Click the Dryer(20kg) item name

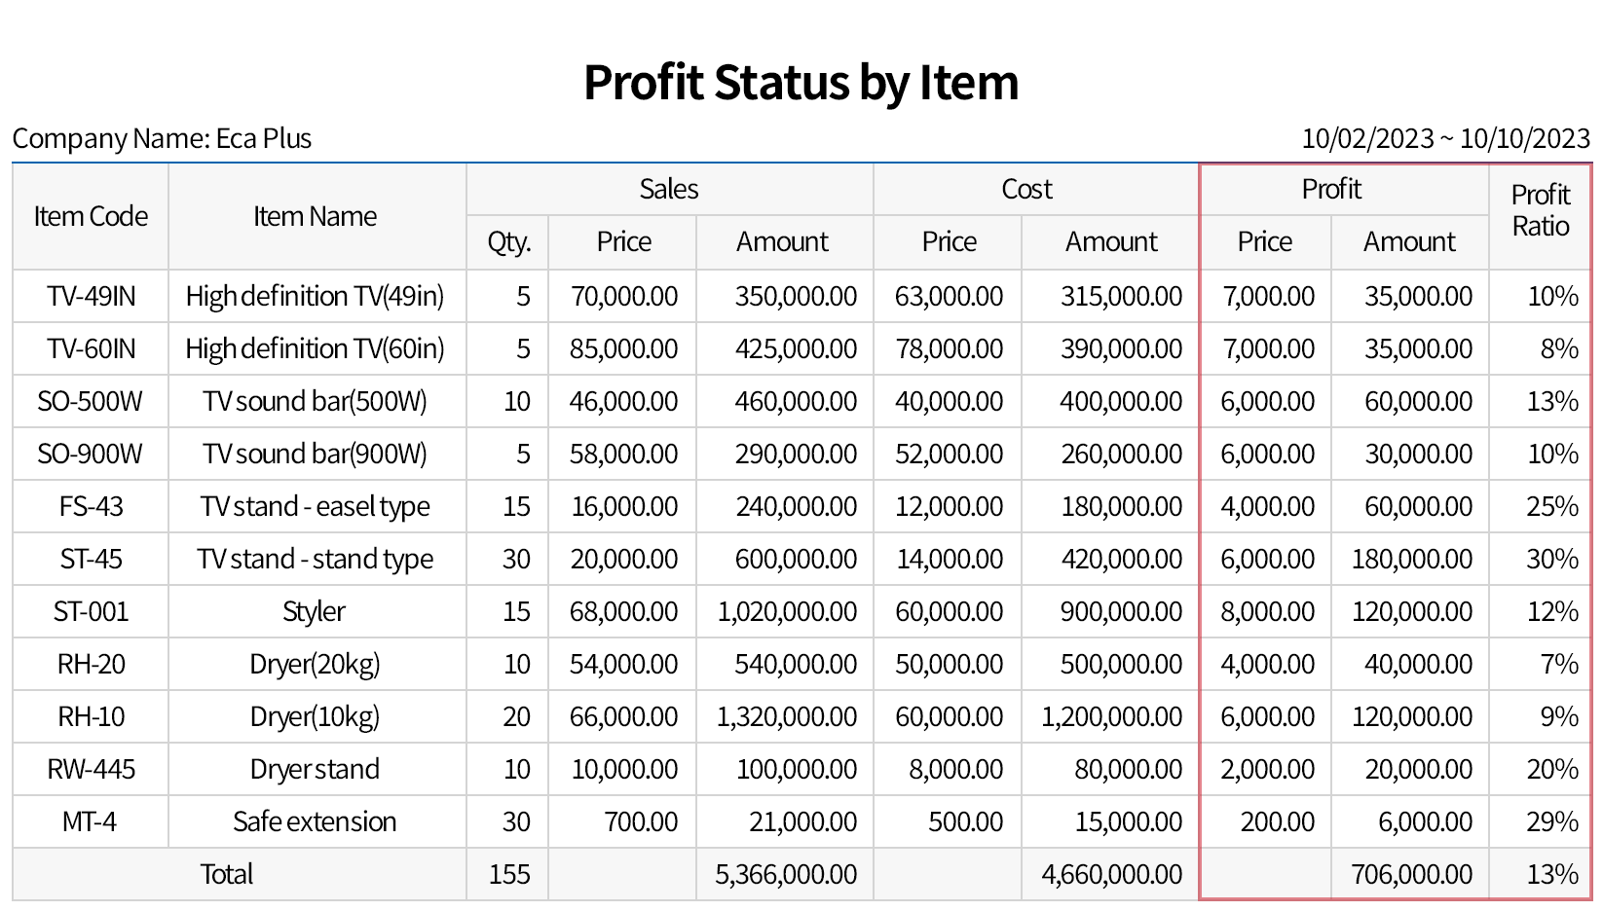(x=315, y=664)
